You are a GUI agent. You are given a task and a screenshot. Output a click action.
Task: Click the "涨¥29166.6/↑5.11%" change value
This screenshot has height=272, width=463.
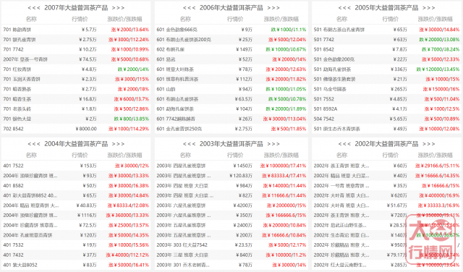pyautogui.click(x=437, y=166)
